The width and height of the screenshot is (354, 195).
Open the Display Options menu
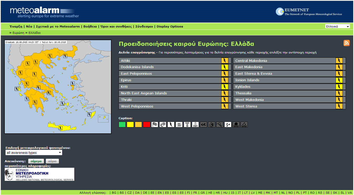coord(169,26)
